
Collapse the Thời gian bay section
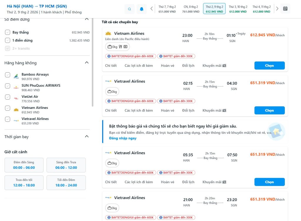(x=86, y=136)
